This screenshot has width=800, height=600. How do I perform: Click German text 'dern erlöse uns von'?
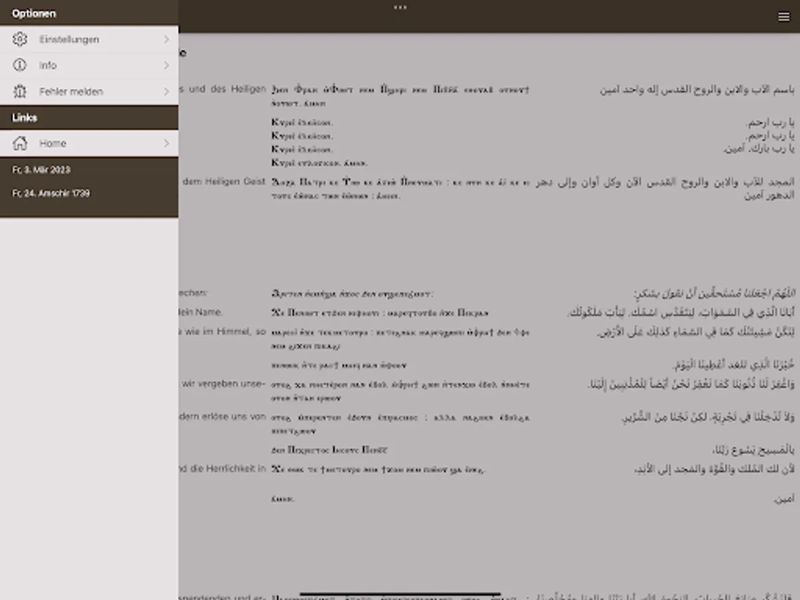tap(223, 417)
